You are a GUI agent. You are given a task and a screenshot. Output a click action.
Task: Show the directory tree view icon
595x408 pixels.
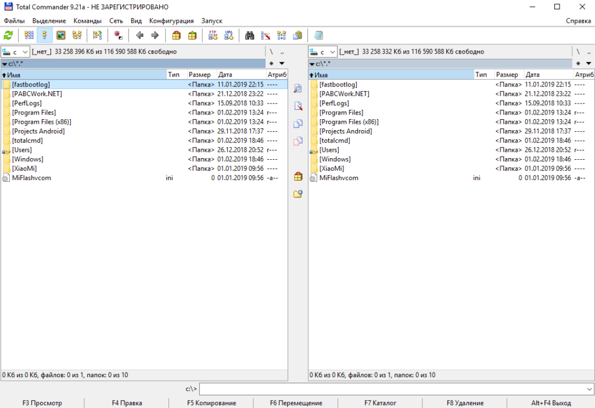coord(77,35)
